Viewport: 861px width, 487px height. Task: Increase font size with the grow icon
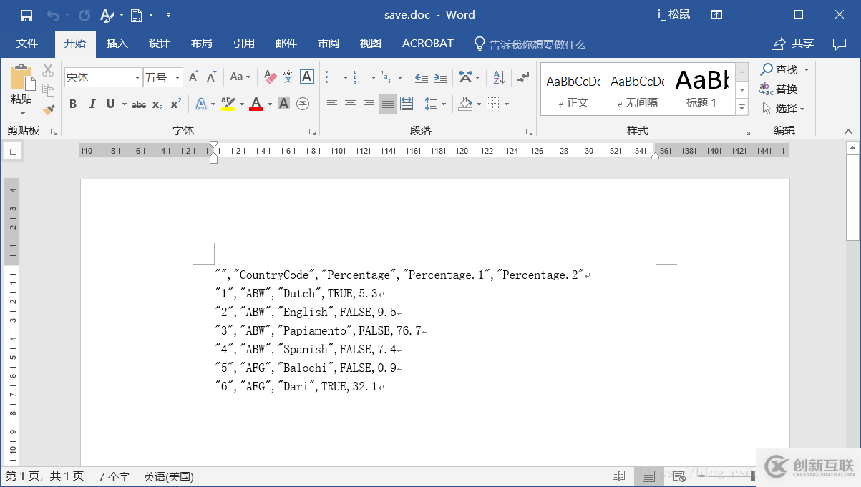tap(193, 77)
